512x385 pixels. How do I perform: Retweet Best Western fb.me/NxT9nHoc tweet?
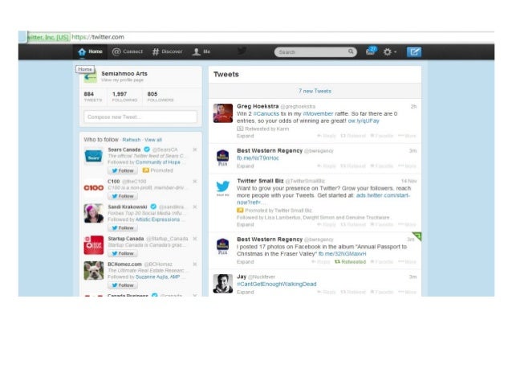click(x=353, y=166)
